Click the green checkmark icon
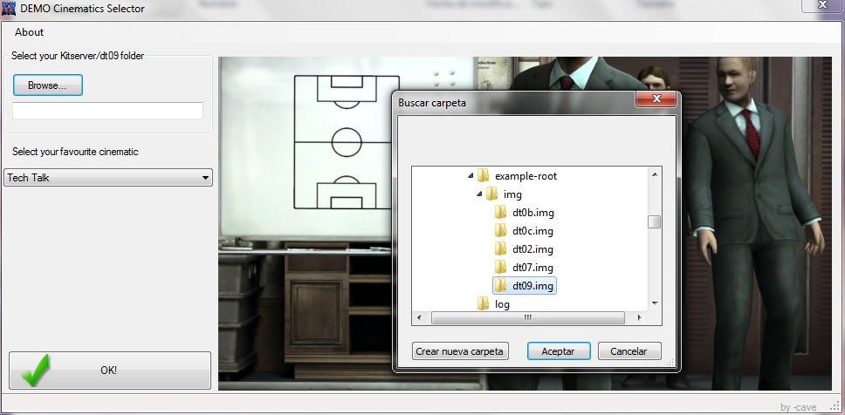Viewport: 845px width, 415px height. click(x=37, y=371)
